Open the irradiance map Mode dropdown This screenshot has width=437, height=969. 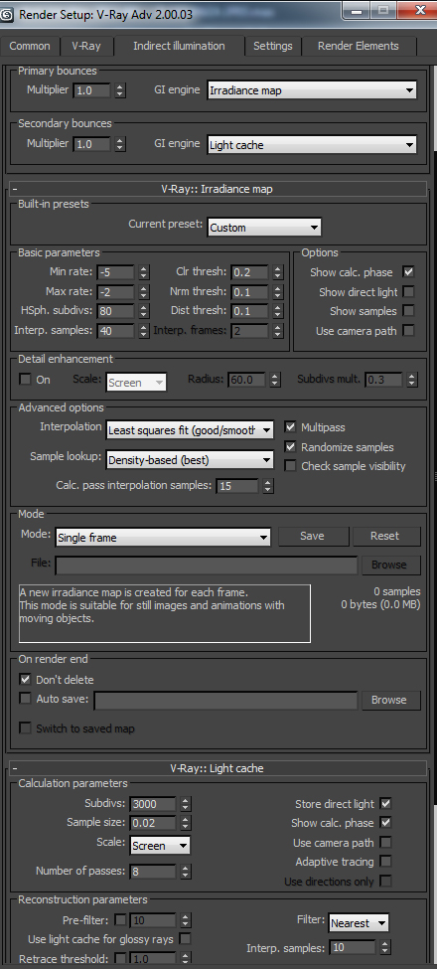click(163, 537)
